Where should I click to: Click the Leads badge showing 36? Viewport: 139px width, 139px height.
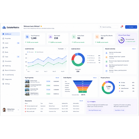pos(18,43)
